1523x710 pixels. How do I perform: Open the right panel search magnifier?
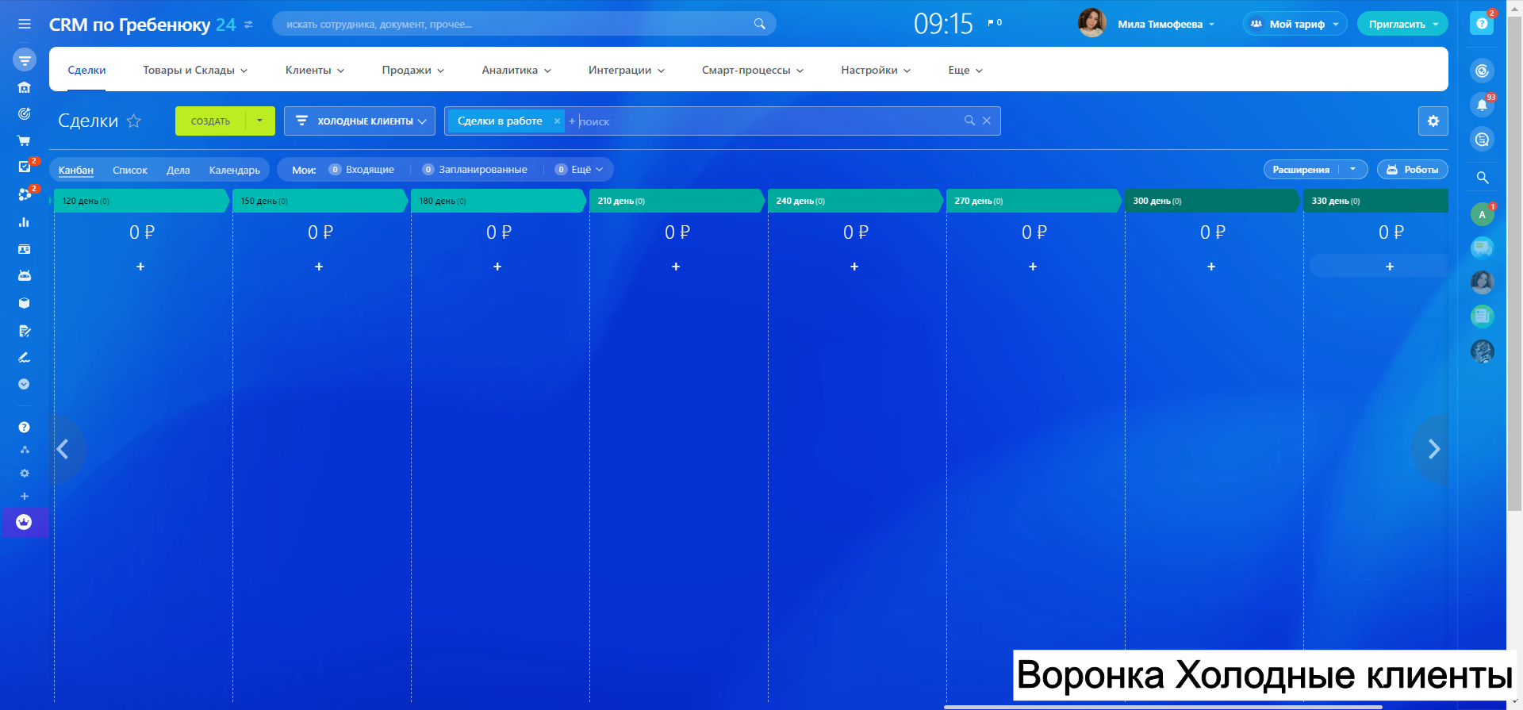pyautogui.click(x=1482, y=178)
